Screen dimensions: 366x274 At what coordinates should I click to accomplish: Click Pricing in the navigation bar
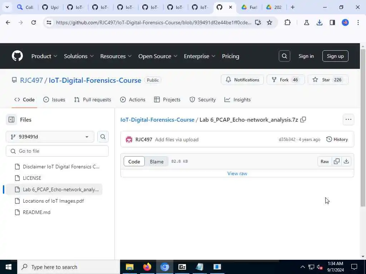[231, 56]
